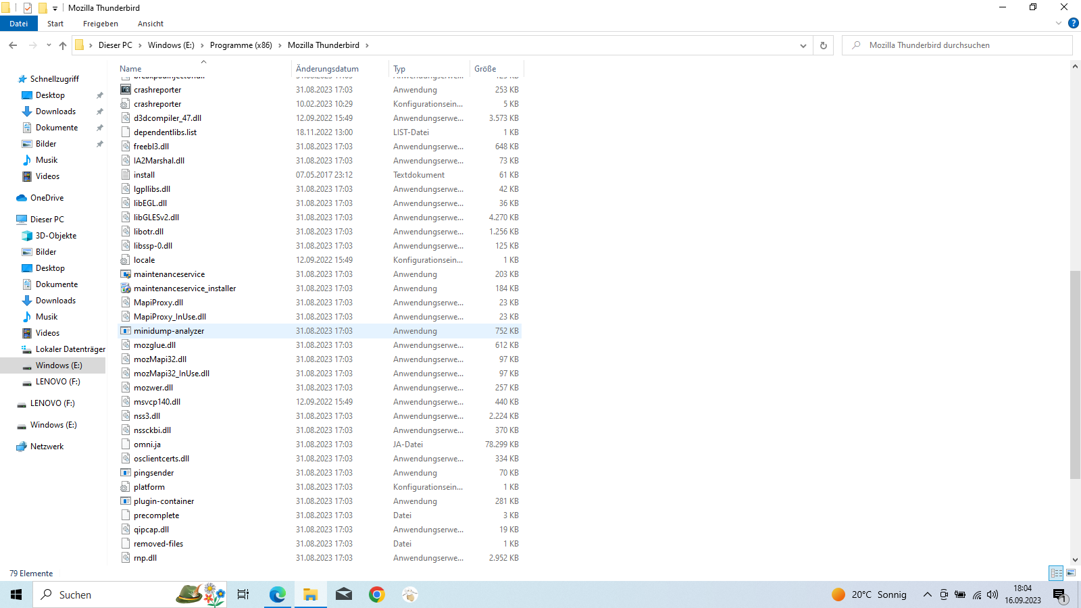
Task: Open OneDrive in the navigation pane
Action: click(47, 198)
